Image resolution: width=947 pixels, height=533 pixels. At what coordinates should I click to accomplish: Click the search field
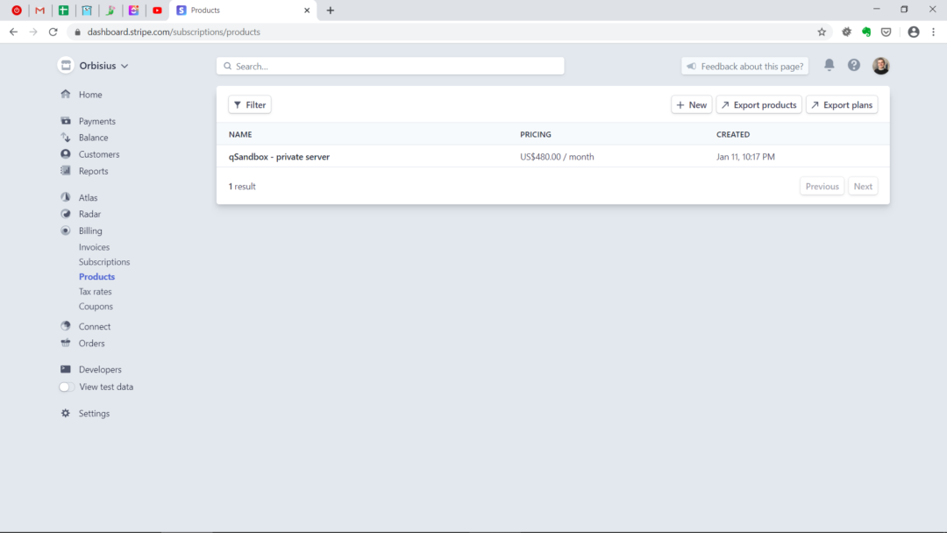point(389,65)
